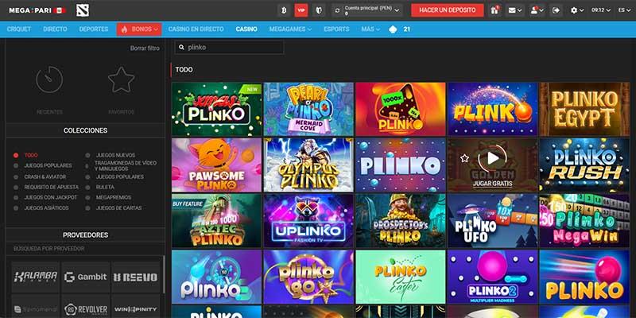
Task: Open the Esports tab
Action: [336, 29]
